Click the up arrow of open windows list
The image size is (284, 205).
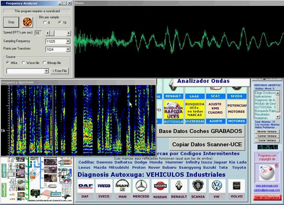pyautogui.click(x=277, y=93)
